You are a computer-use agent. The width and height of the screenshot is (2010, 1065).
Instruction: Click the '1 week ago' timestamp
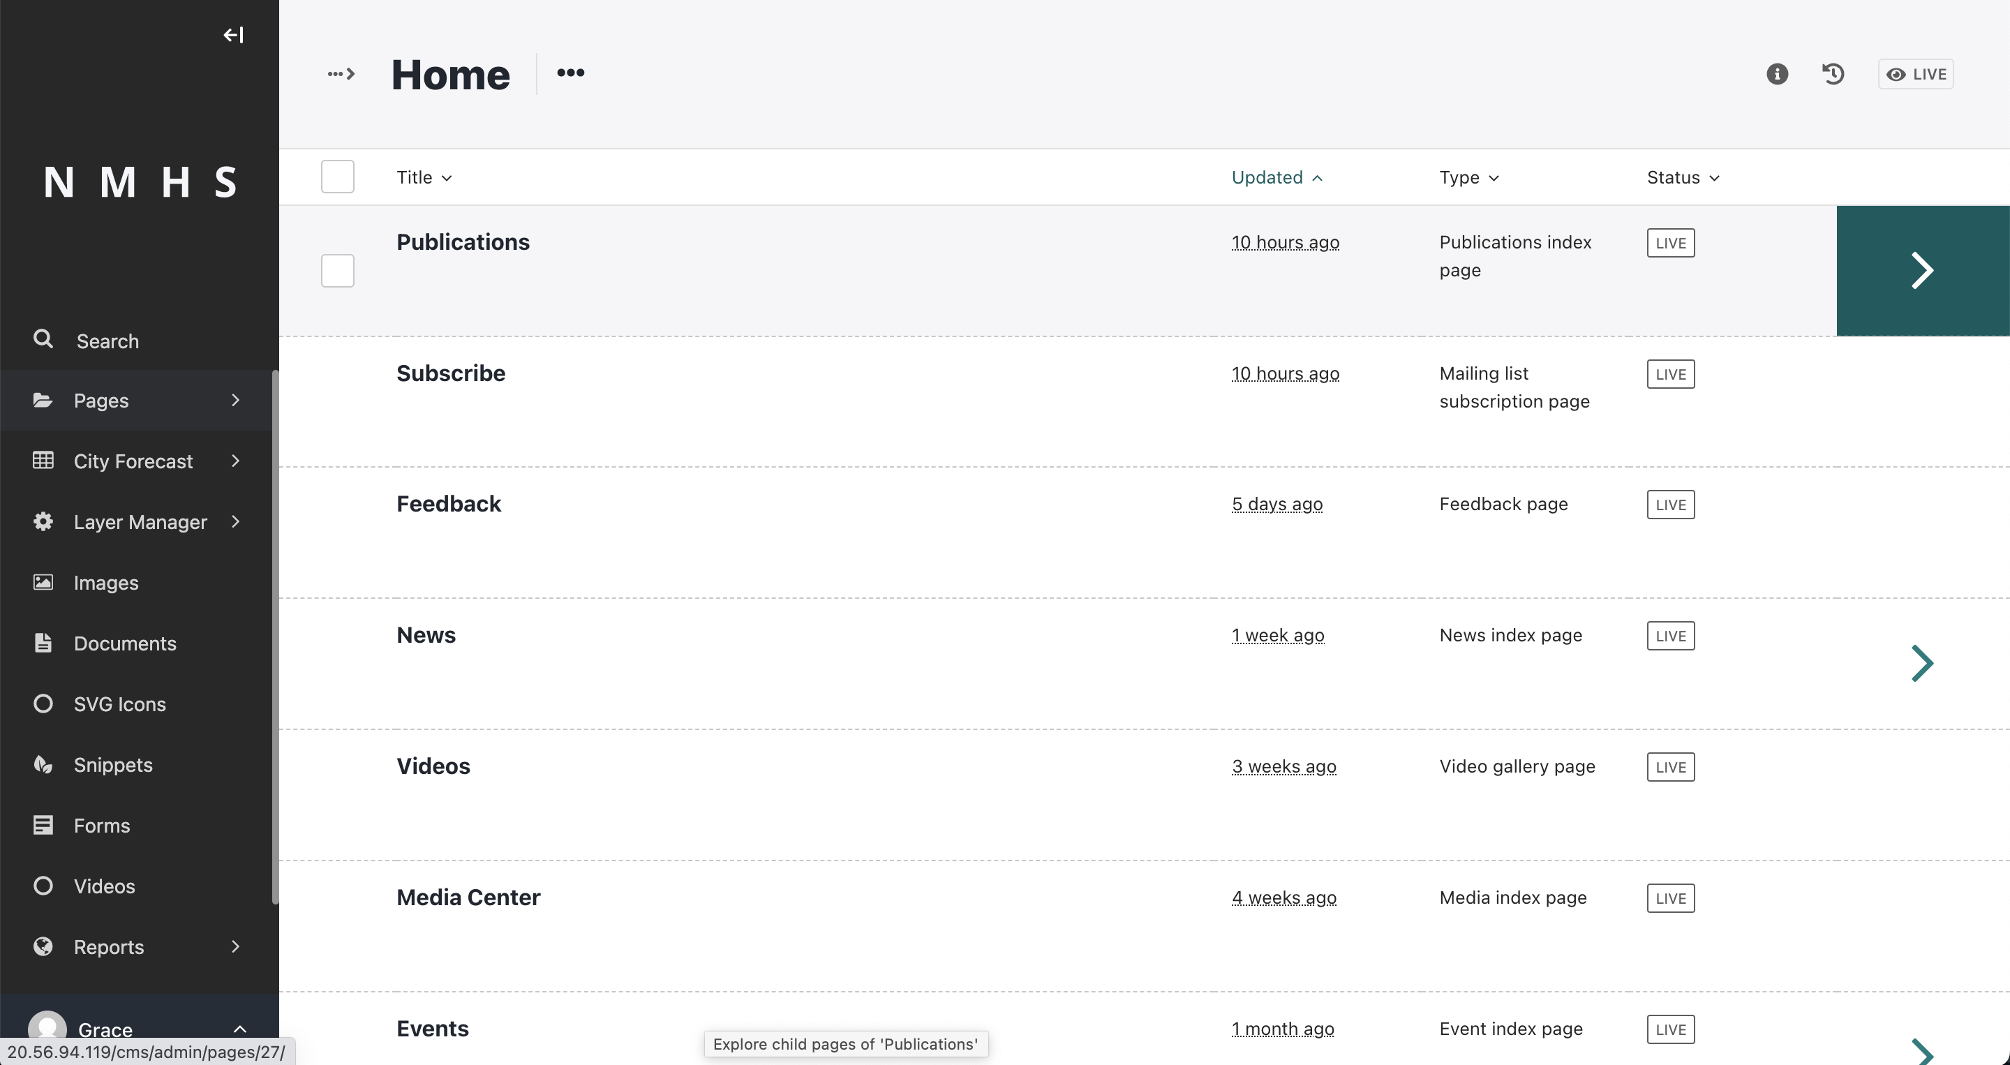(x=1277, y=635)
